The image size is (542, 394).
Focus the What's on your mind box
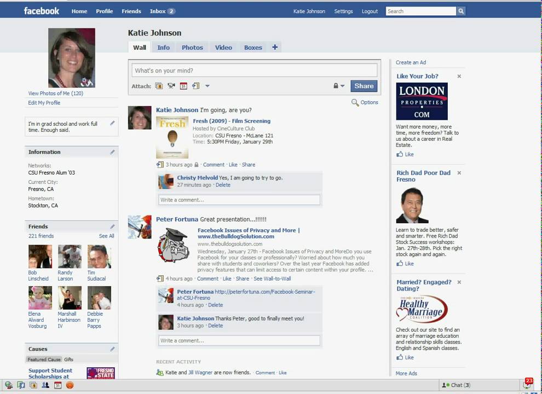(254, 71)
